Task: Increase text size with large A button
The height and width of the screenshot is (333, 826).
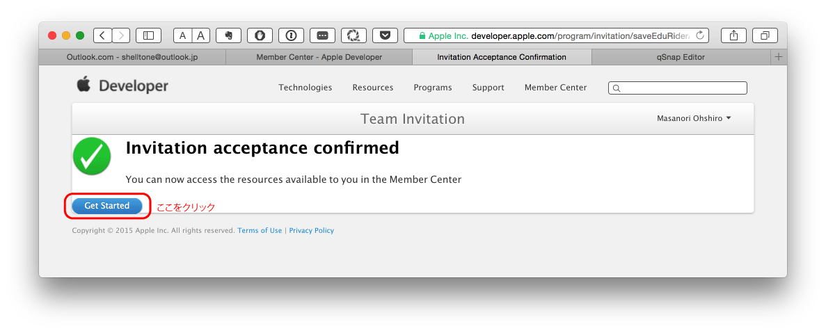Action: 200,35
